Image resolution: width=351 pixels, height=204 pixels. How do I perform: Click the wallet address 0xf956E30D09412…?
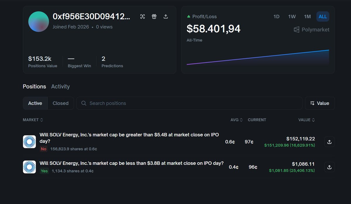92,17
